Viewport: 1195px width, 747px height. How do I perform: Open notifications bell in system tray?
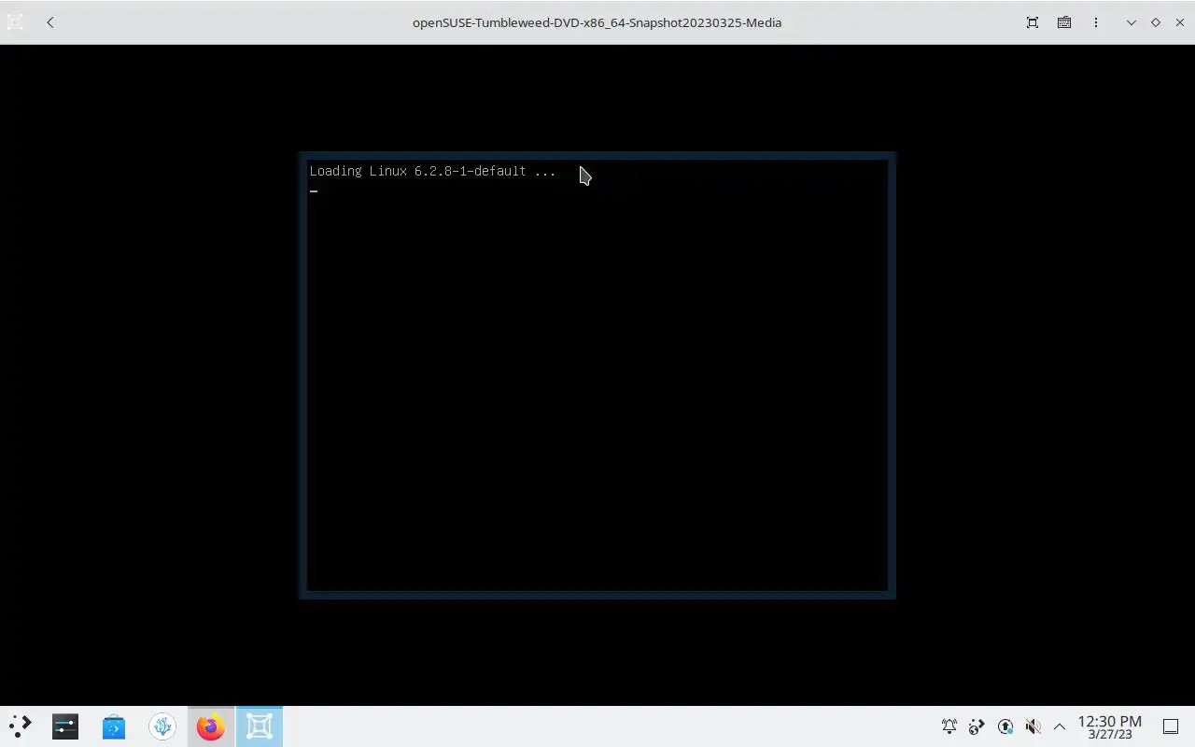click(x=949, y=726)
